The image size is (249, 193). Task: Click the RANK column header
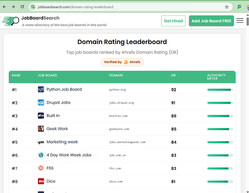point(16,75)
